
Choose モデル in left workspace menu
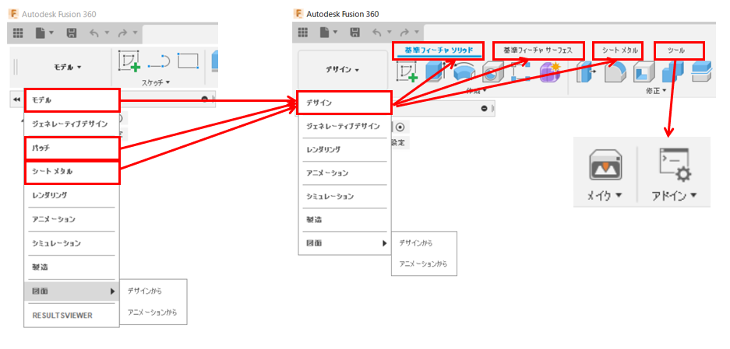click(x=72, y=100)
